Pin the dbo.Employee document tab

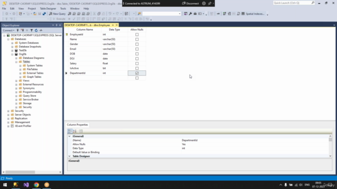pyautogui.click(x=113, y=25)
